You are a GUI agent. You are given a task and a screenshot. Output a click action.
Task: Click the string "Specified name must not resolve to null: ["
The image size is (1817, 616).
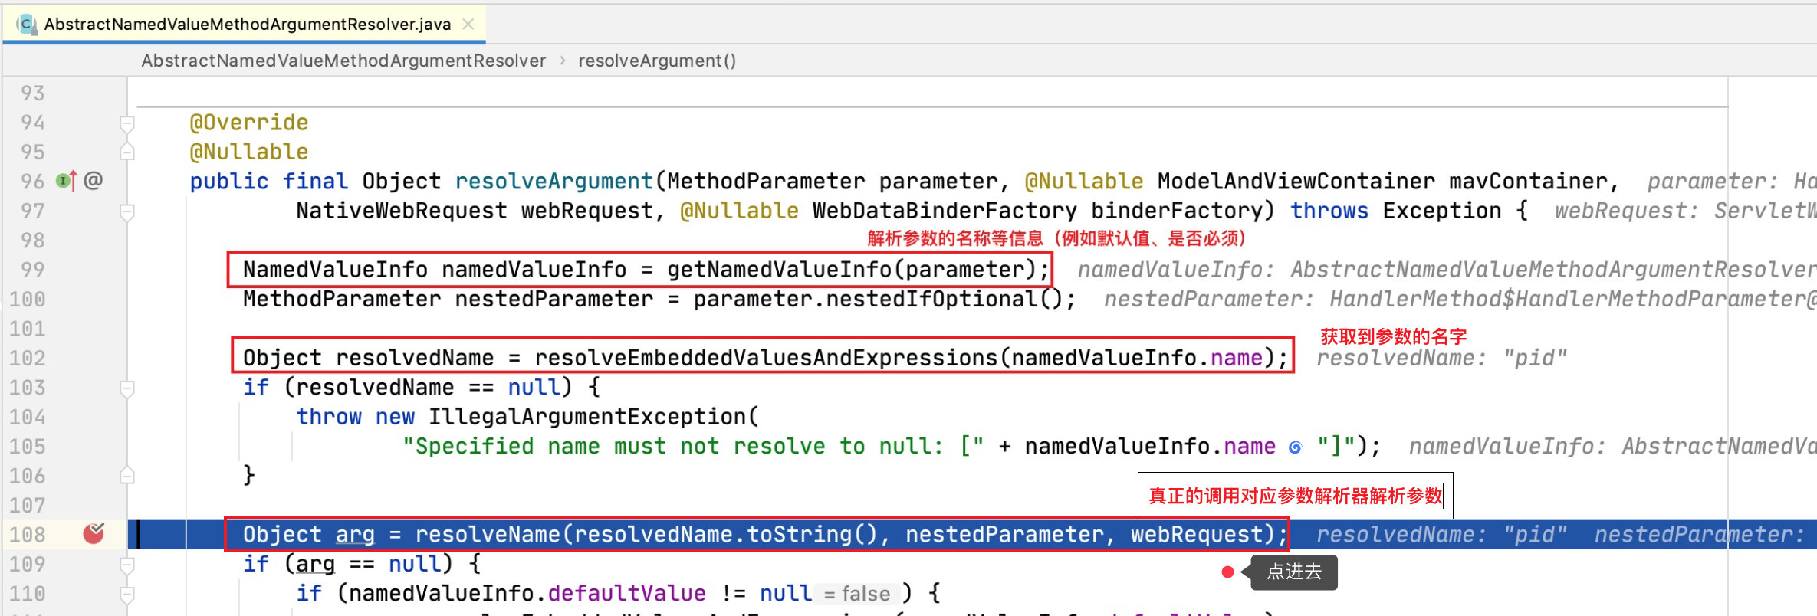694,447
